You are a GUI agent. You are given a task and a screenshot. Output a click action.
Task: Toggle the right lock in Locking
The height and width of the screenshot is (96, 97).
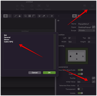point(83,56)
